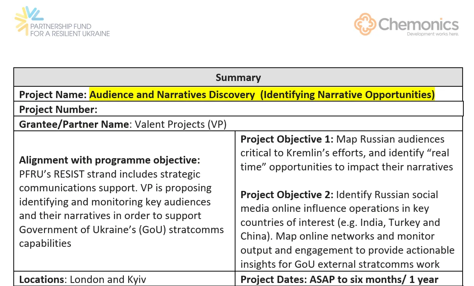Click "Development works here." tagline
Viewport: 474px width, 286px height.
[x=433, y=34]
